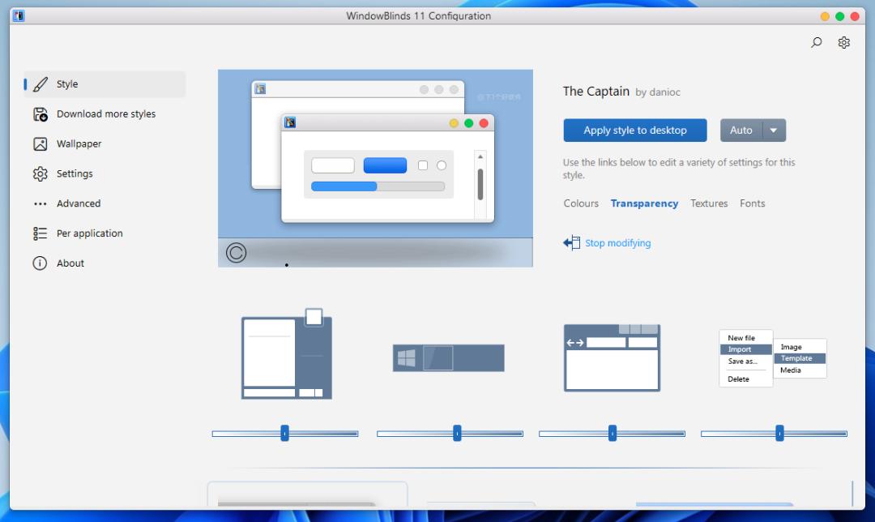875x522 pixels.
Task: Click the Stop modifying link
Action: pyautogui.click(x=617, y=243)
